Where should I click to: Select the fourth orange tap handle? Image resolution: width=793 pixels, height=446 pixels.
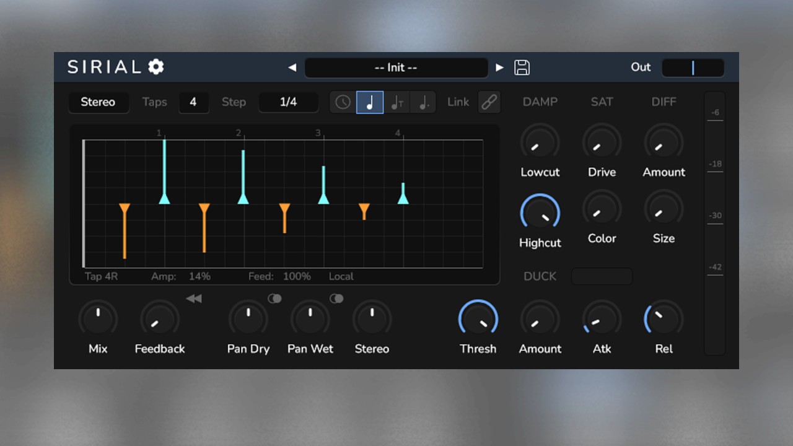[364, 208]
